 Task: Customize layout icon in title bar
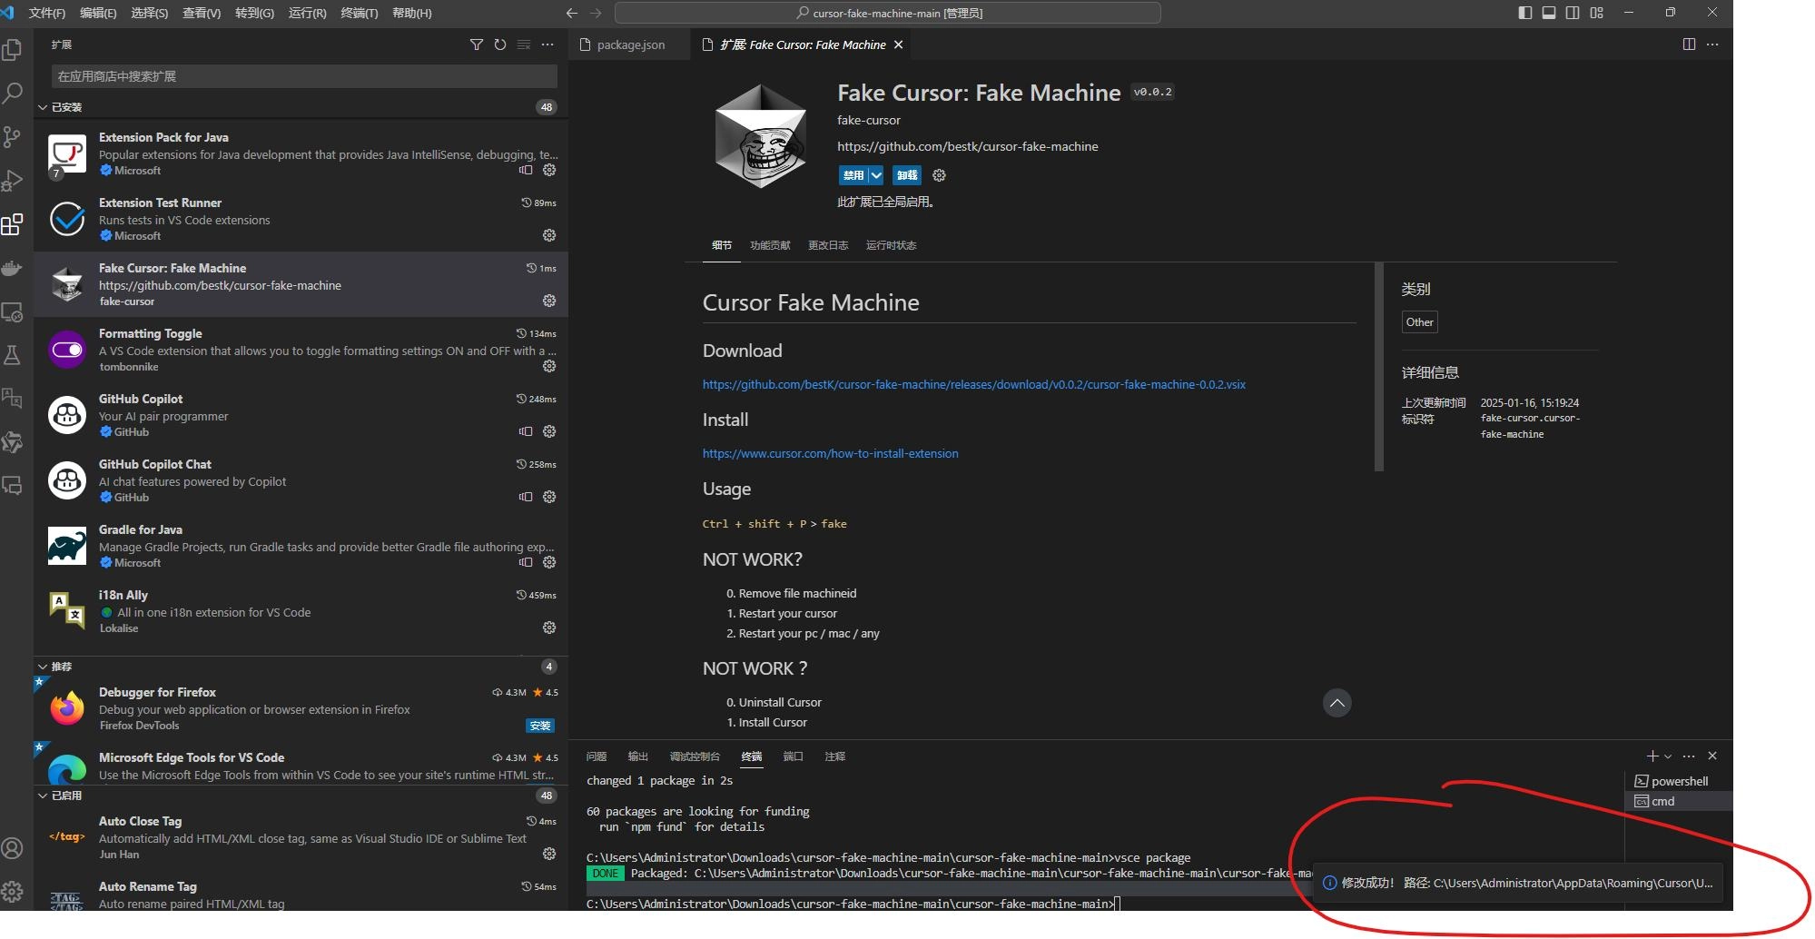(x=1597, y=13)
